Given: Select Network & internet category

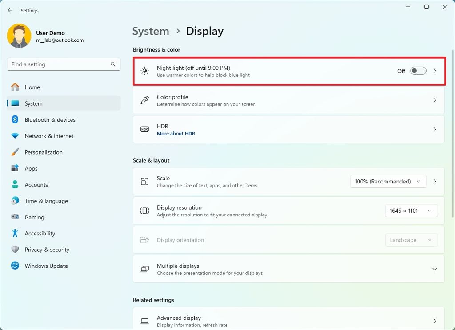Looking at the screenshot, I should coord(64,136).
